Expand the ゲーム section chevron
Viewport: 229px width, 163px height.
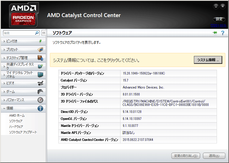4,92
